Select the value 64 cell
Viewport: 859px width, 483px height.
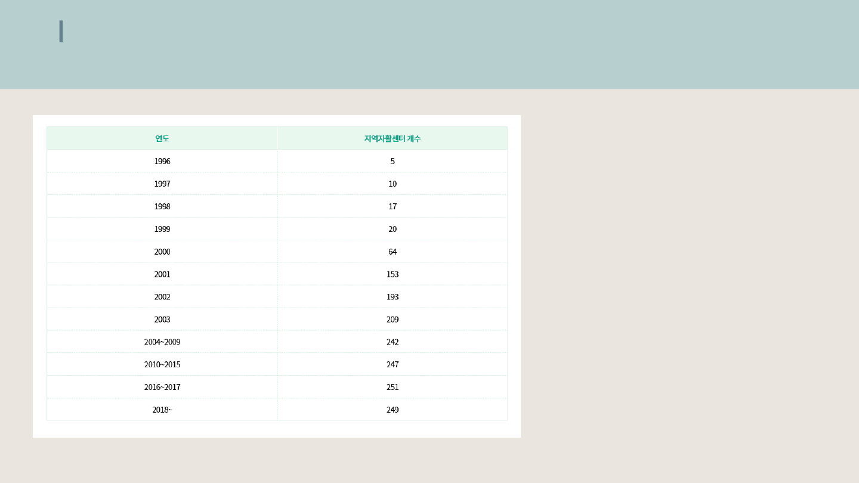point(393,252)
